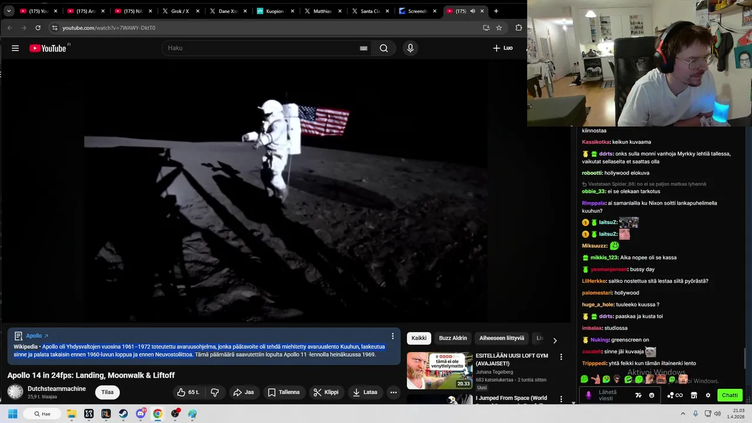The width and height of the screenshot is (752, 423).
Task: Switch to the Screensh tab
Action: pos(417,11)
